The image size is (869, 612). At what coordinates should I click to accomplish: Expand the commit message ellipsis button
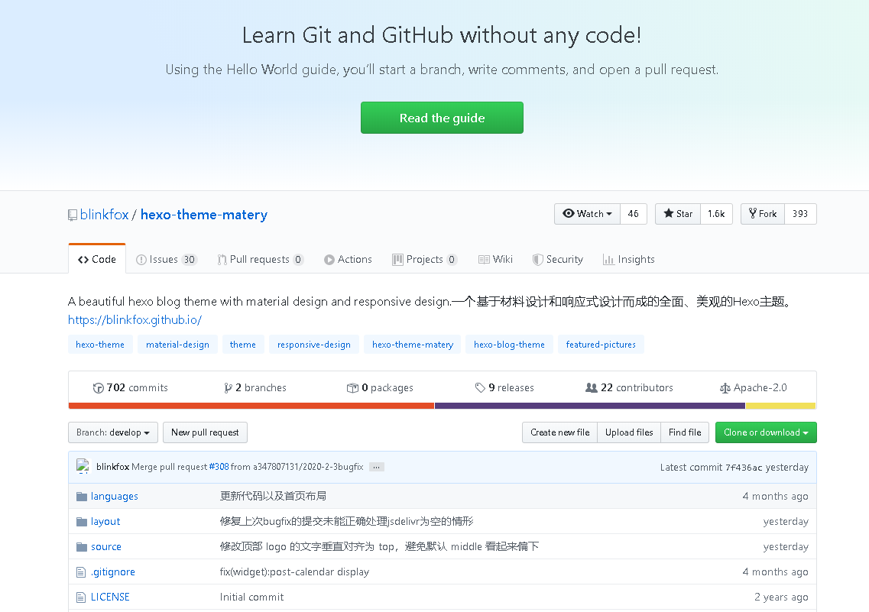point(376,467)
